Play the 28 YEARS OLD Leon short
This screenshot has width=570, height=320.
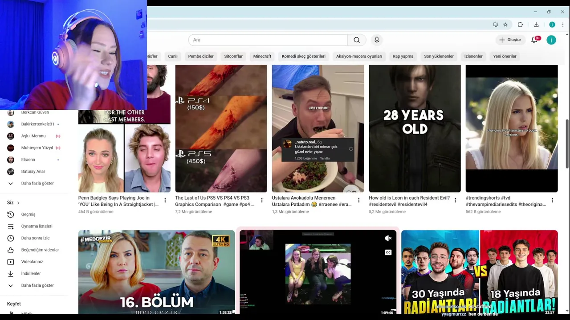tap(415, 128)
